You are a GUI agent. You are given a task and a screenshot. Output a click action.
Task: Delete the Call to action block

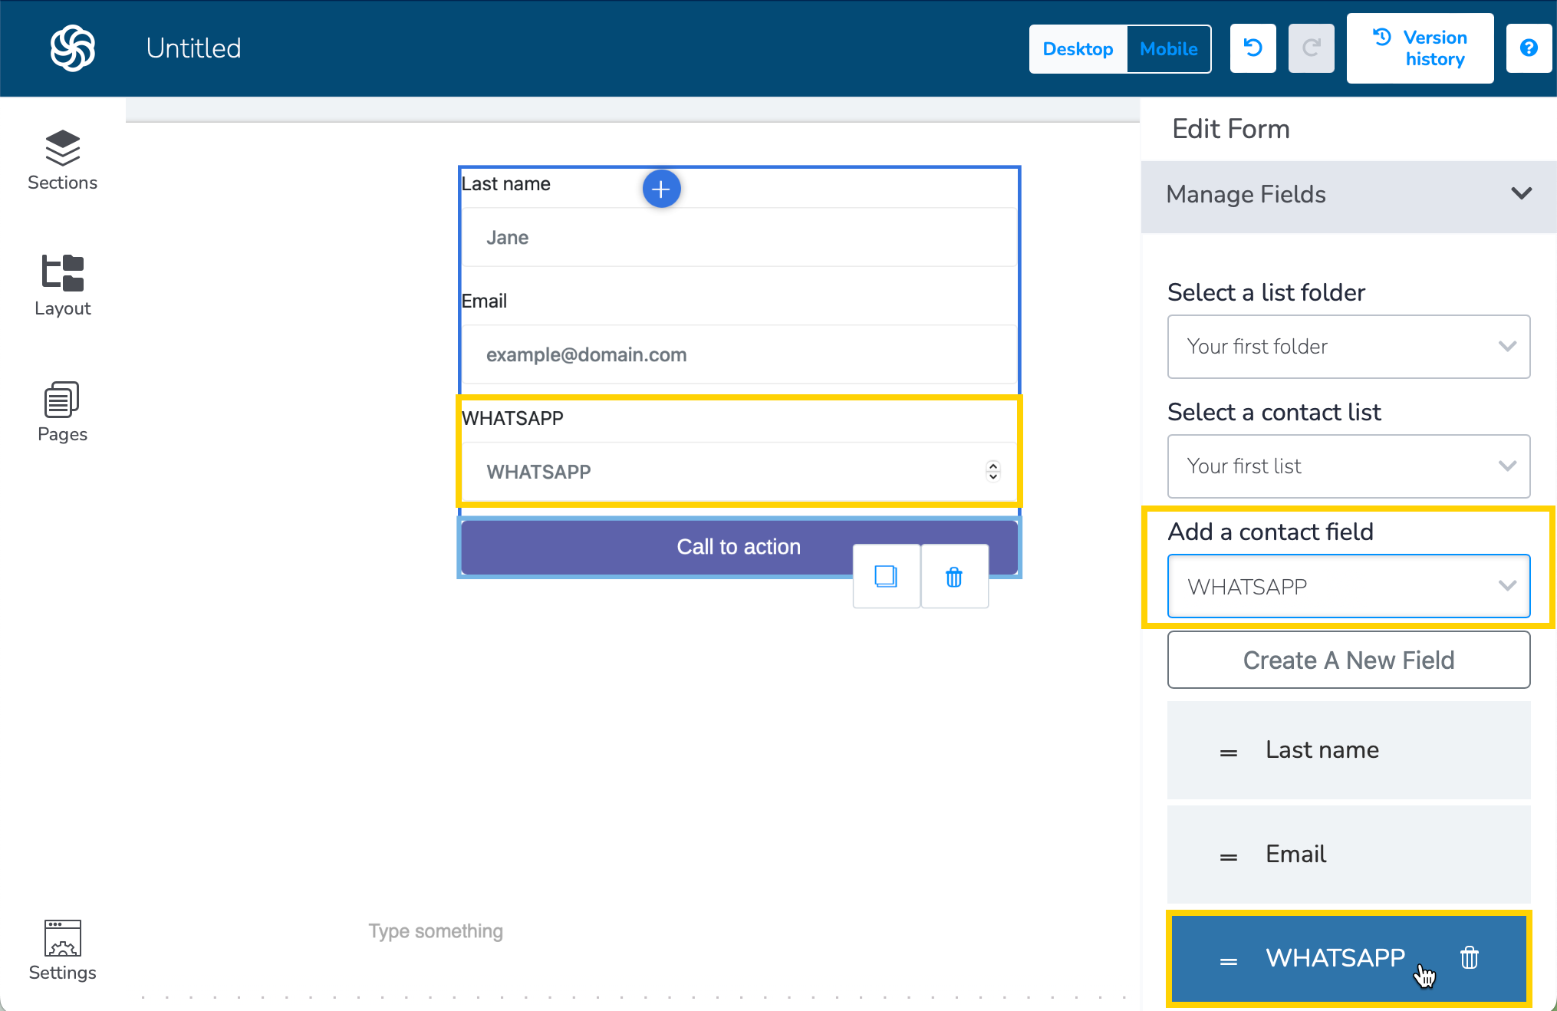(x=953, y=576)
